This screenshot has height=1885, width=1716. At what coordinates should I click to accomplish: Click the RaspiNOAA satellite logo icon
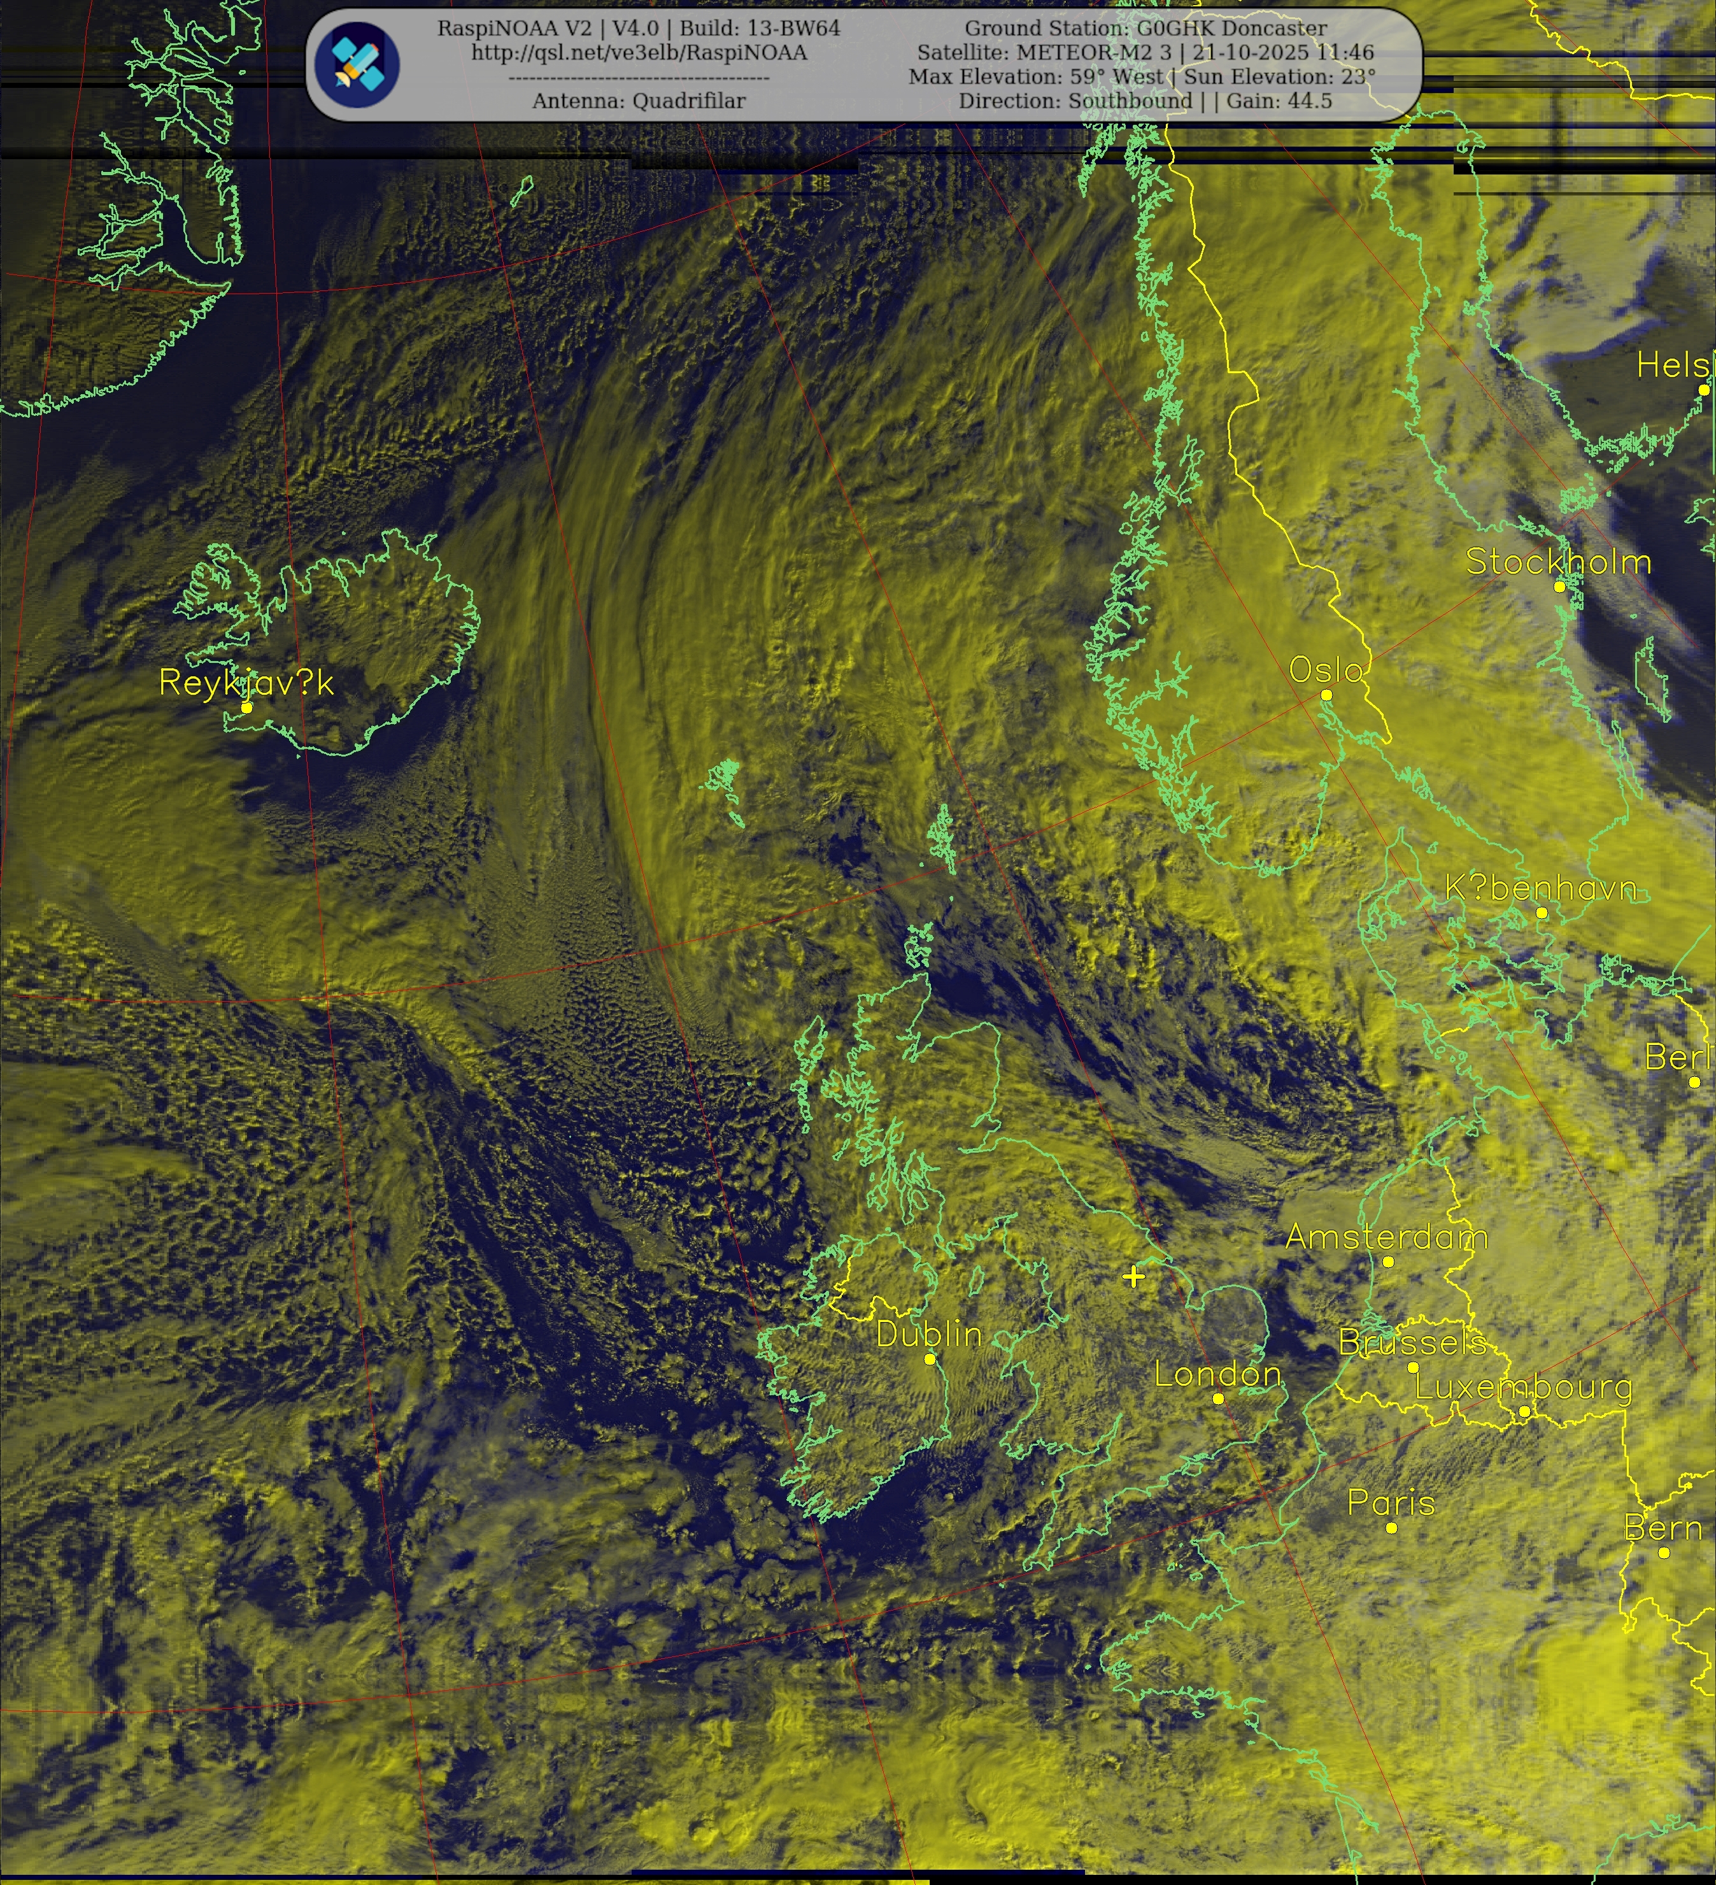(x=357, y=64)
